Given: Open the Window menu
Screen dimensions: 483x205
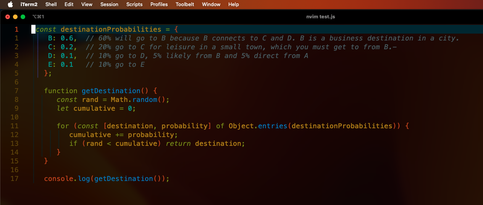Looking at the screenshot, I should click(x=211, y=4).
